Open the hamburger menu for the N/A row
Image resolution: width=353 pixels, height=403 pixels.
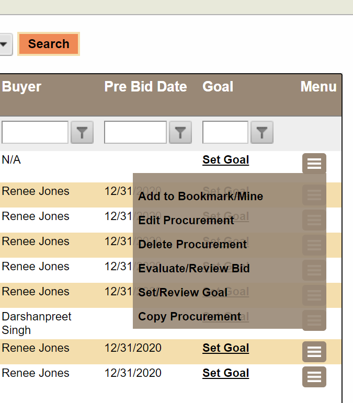(x=314, y=164)
